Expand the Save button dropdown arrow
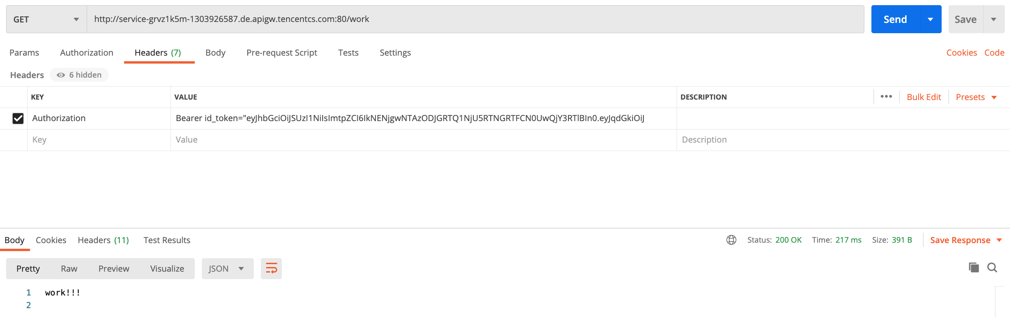The height and width of the screenshot is (317, 1010). point(994,19)
